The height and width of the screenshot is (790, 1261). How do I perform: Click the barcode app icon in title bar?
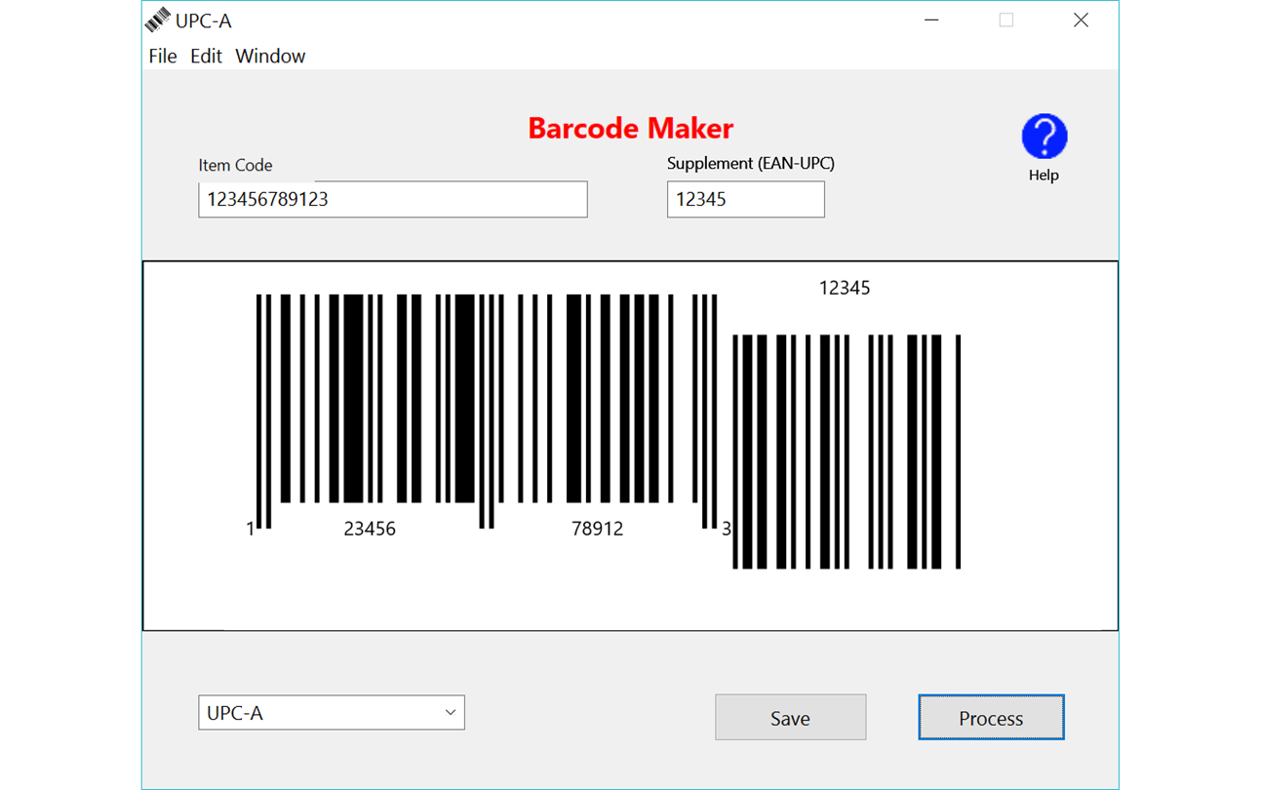157,20
